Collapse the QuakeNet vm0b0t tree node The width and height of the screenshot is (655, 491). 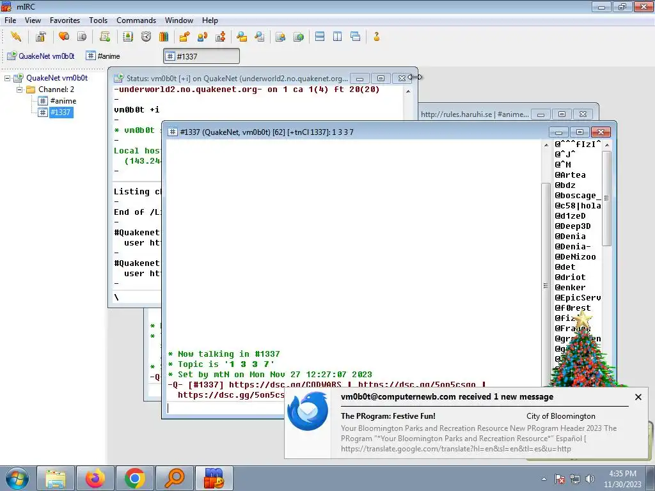click(x=8, y=78)
